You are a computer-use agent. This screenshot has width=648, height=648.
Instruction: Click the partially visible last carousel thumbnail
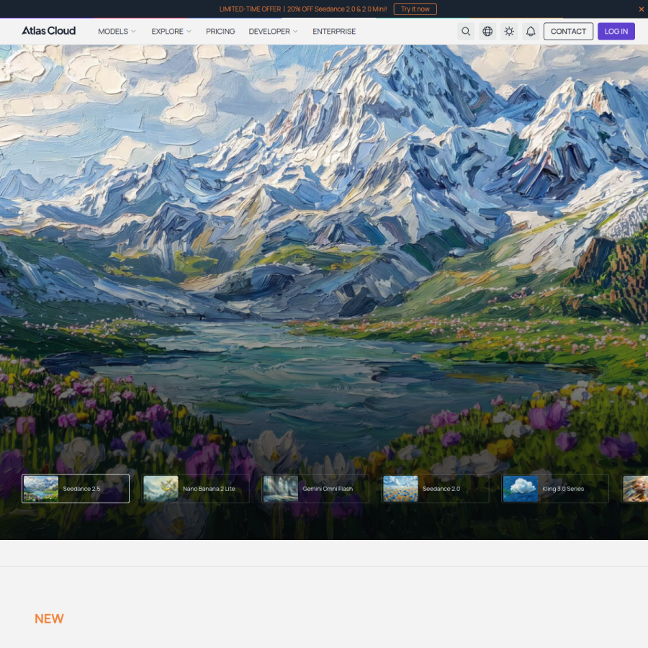click(x=635, y=488)
